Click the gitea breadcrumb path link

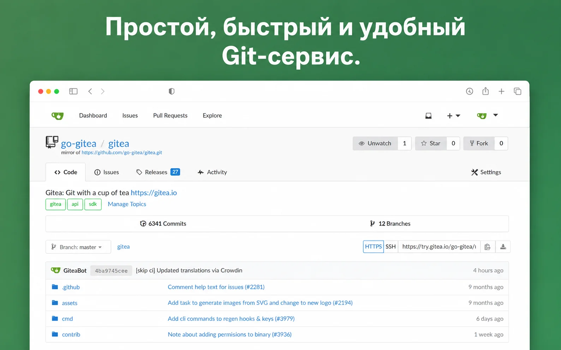click(x=123, y=247)
